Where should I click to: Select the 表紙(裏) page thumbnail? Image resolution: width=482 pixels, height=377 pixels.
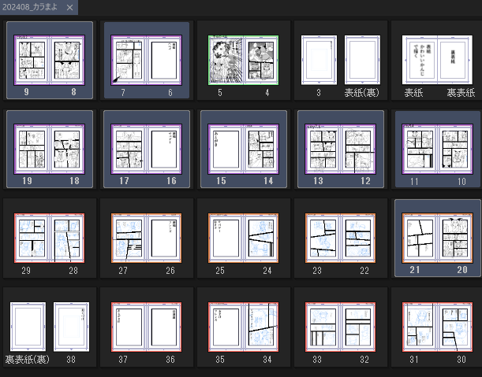pyautogui.click(x=362, y=60)
